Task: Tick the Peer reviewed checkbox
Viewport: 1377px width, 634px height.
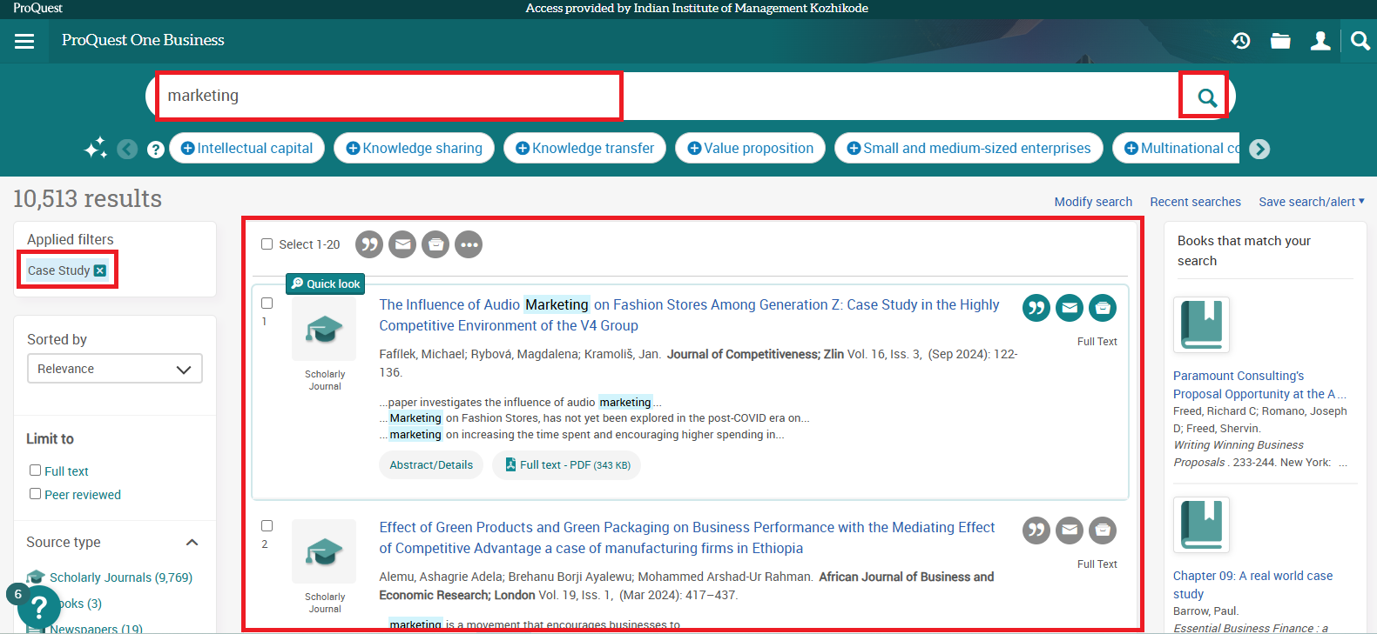Action: coord(36,494)
